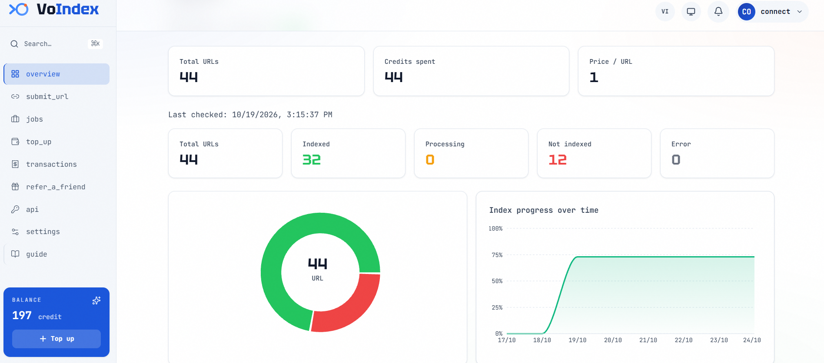Open the api sidebar item
This screenshot has width=824, height=363.
(x=56, y=209)
